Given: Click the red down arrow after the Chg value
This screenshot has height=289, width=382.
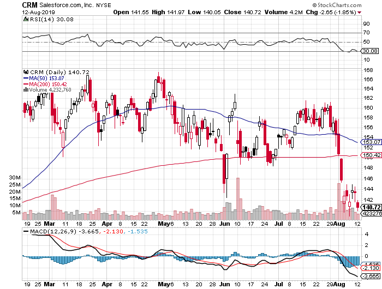Looking at the screenshot, I should (x=359, y=13).
